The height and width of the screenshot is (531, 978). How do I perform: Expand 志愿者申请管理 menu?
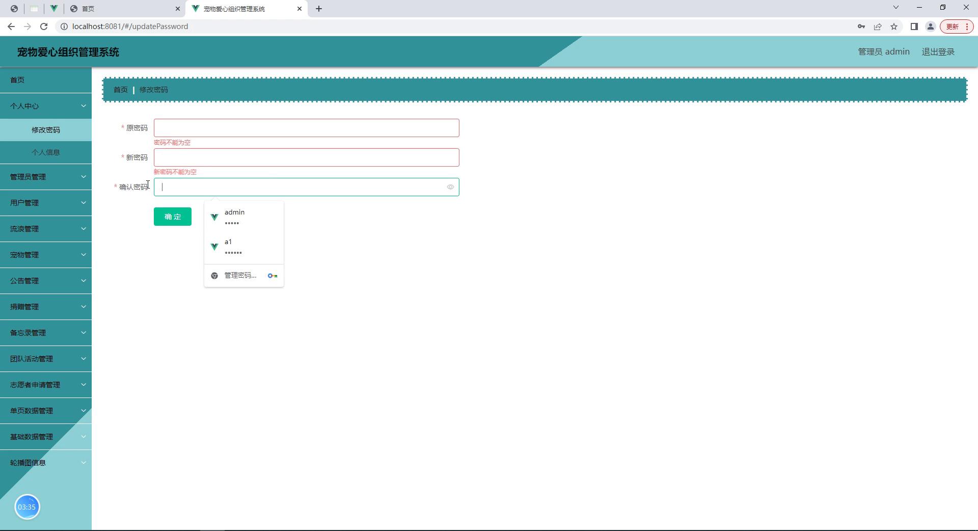tap(46, 385)
